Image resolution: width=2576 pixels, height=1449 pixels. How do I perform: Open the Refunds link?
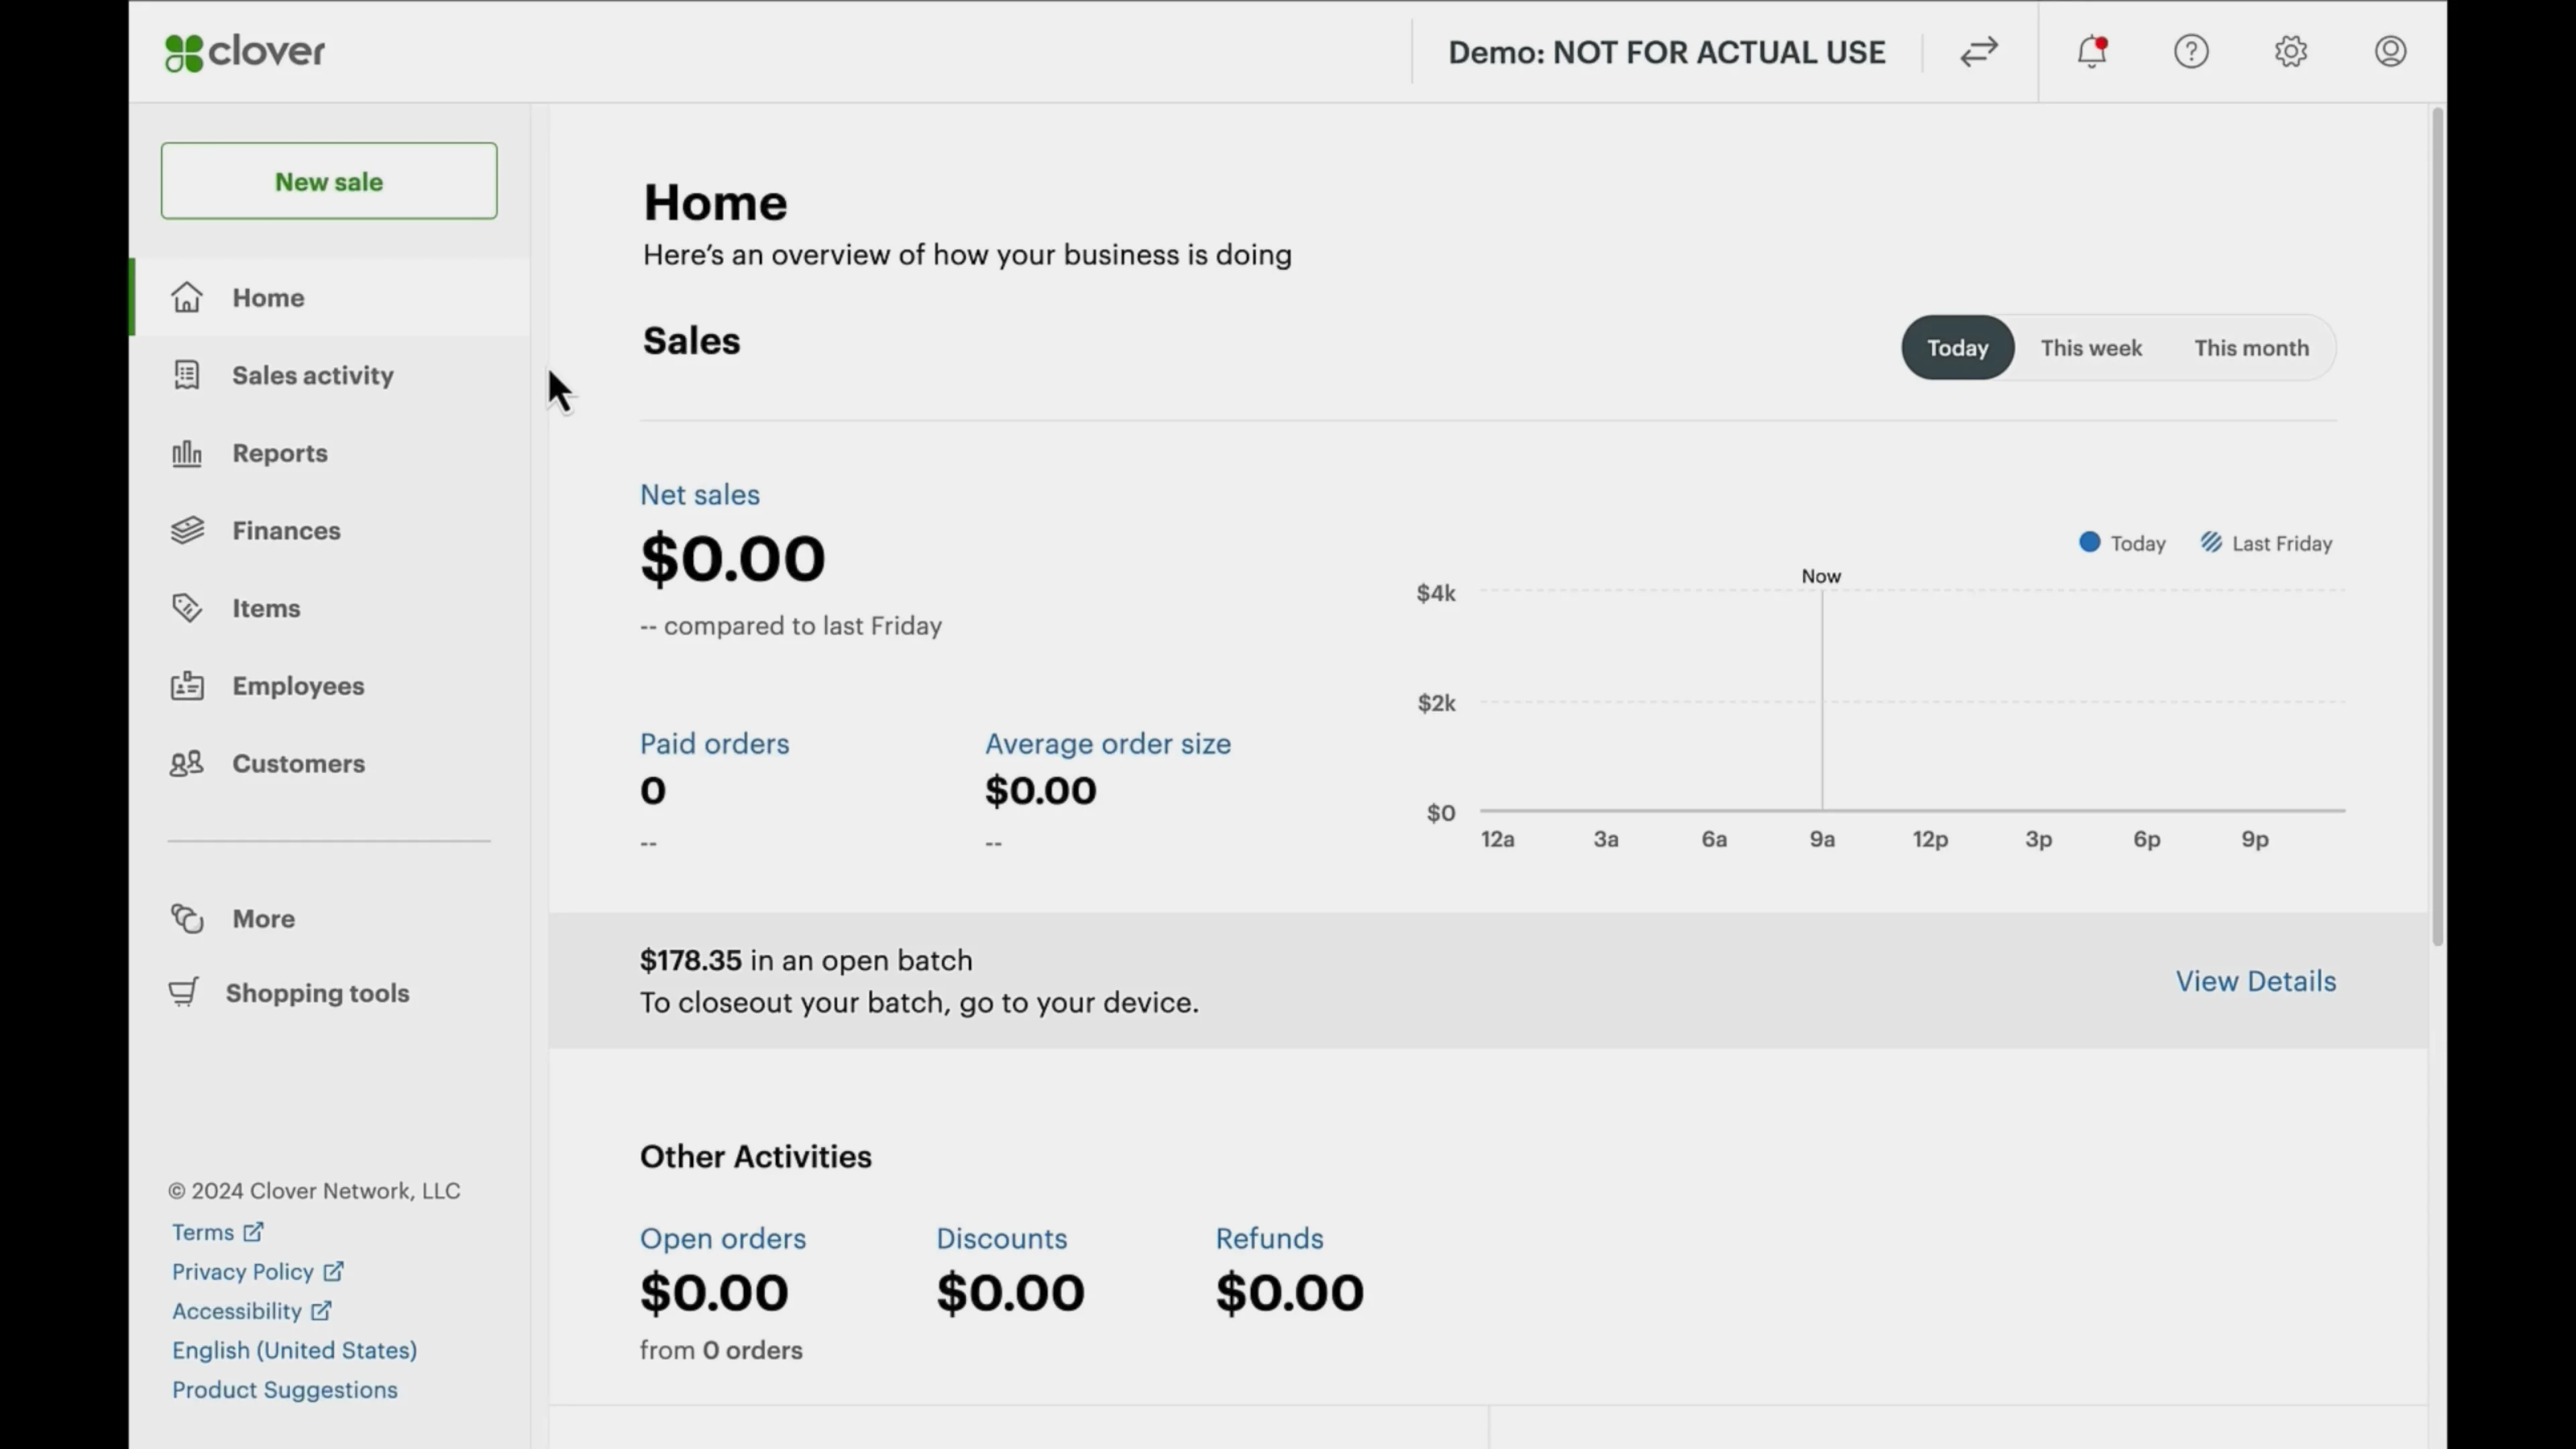click(1270, 1238)
